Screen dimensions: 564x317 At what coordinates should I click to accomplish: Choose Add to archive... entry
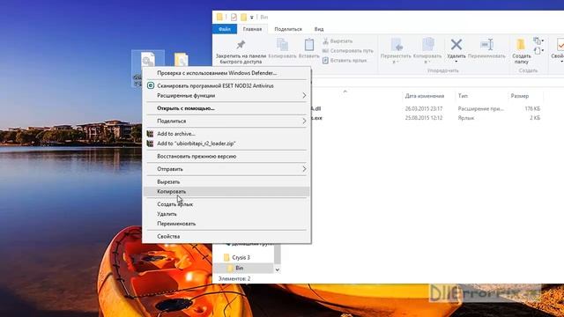pos(226,134)
